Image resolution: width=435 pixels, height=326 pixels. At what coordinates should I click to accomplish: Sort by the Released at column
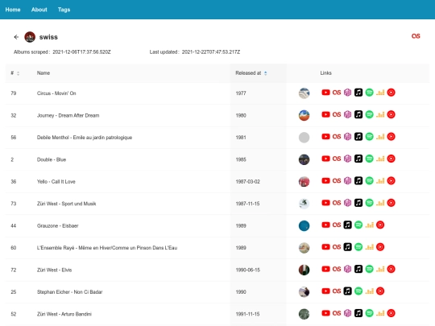[x=251, y=73]
